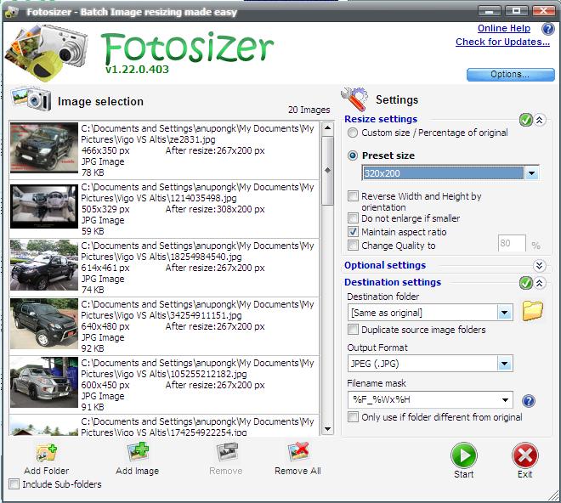The width and height of the screenshot is (561, 503).
Task: Check Only use if folder different
Action: click(353, 417)
